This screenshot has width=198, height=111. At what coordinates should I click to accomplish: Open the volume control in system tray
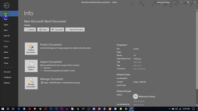[176, 109]
